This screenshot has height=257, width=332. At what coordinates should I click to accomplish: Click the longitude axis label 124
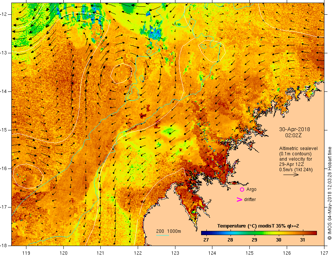point(212,253)
